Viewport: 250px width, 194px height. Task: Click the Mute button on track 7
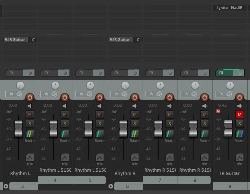click(170, 115)
